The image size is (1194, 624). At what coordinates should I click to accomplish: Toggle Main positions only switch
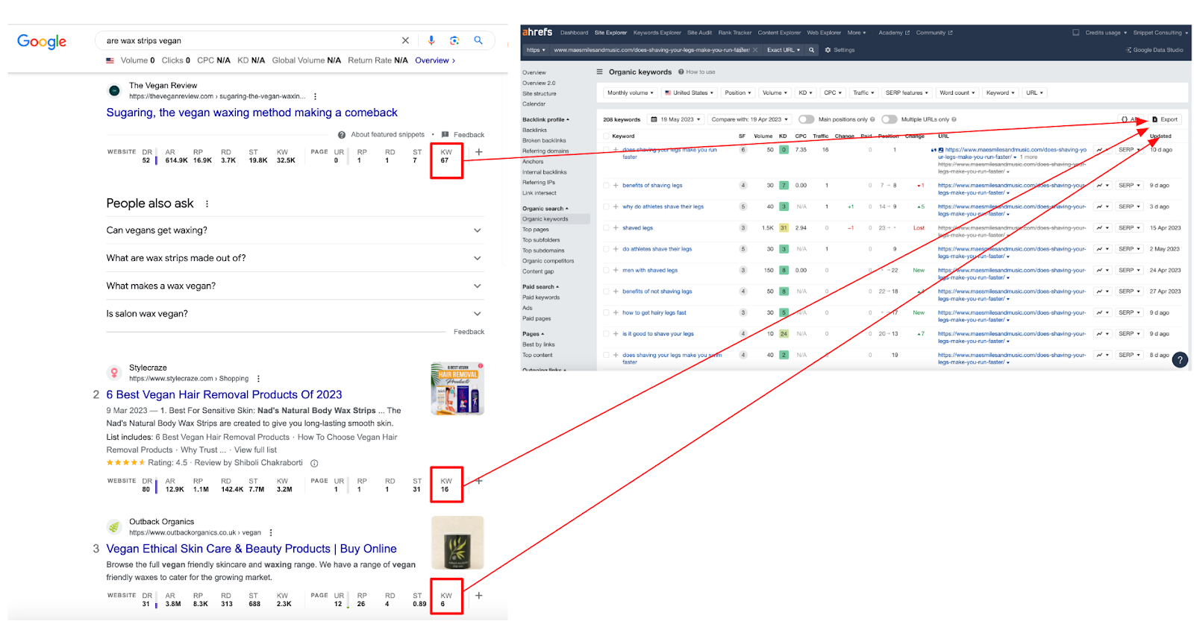pyautogui.click(x=806, y=119)
